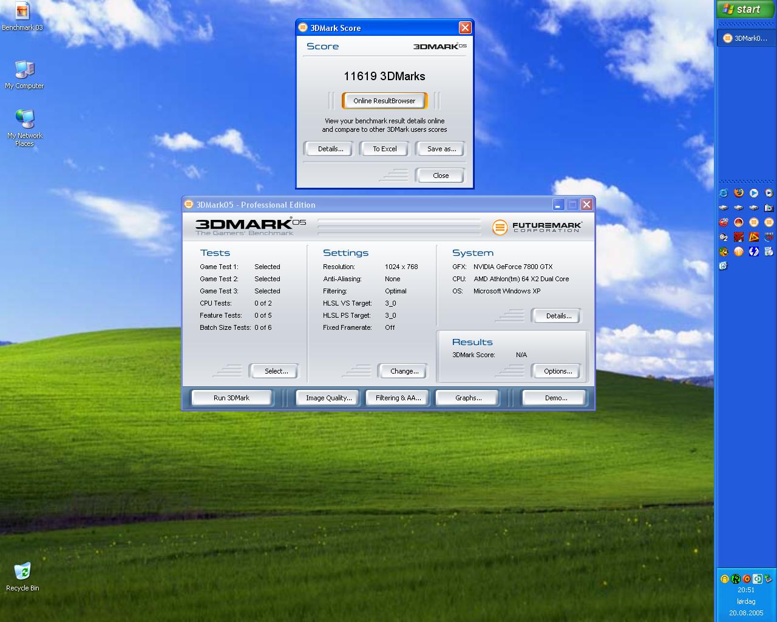
Task: Click the 3DMark Score dialog title icon
Action: coord(303,27)
